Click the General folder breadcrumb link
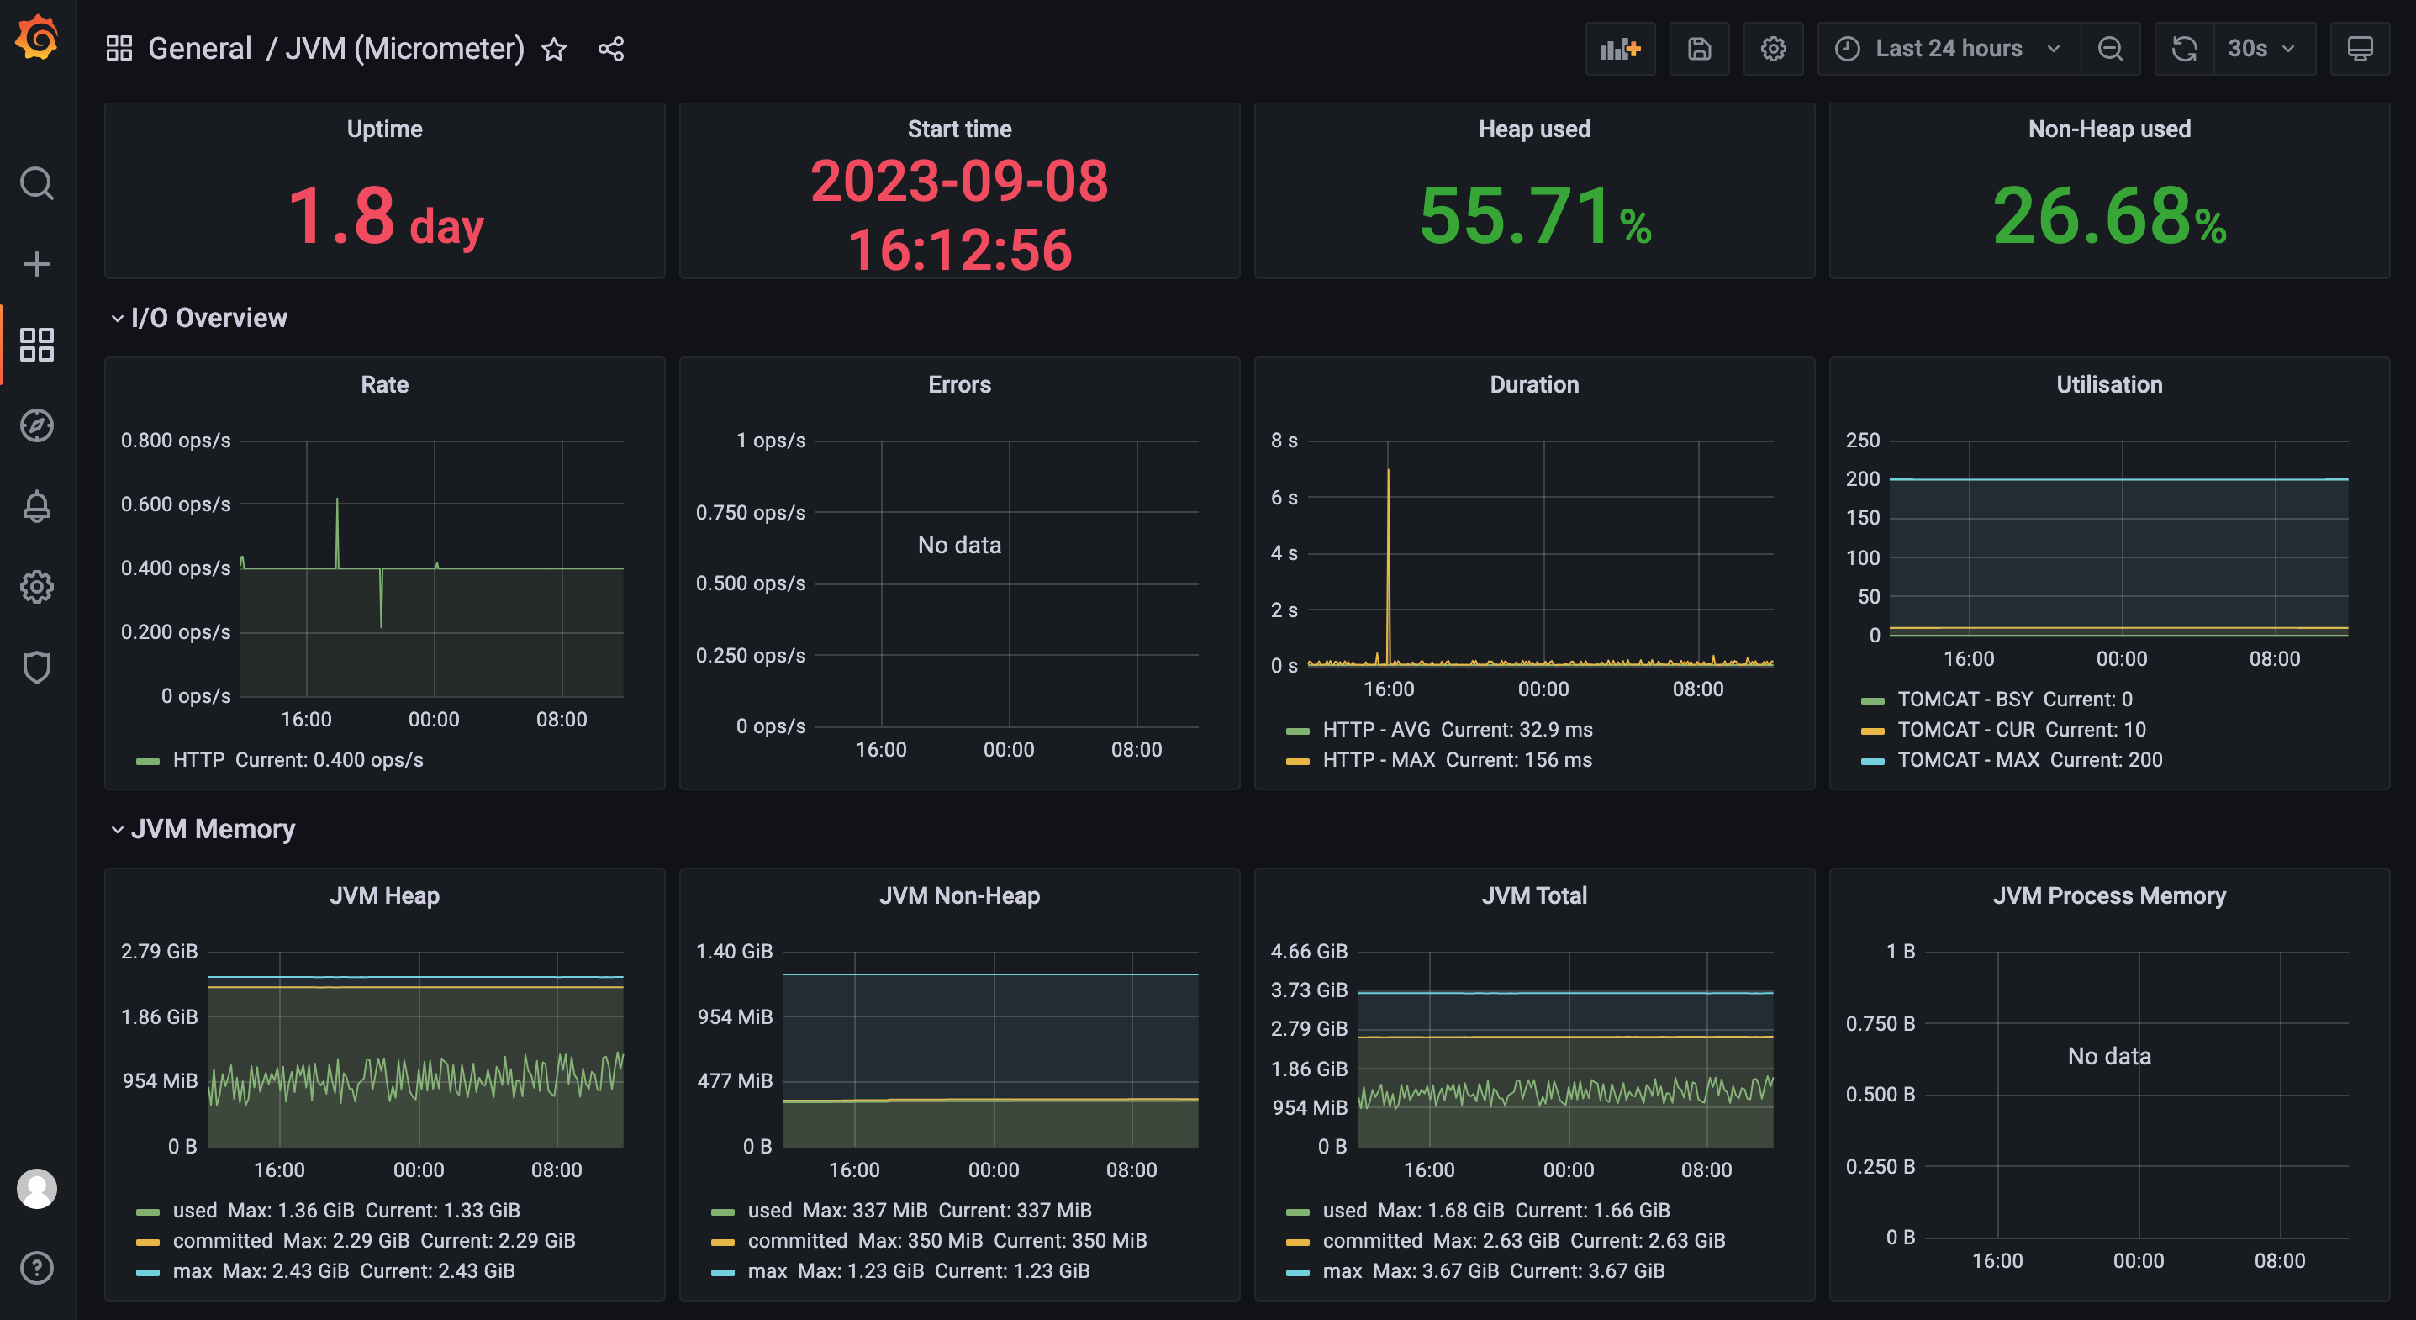Viewport: 2416px width, 1320px height. [200, 49]
